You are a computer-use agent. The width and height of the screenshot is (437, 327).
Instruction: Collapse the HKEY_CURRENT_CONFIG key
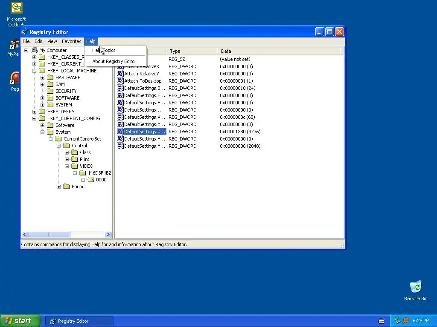[34, 118]
